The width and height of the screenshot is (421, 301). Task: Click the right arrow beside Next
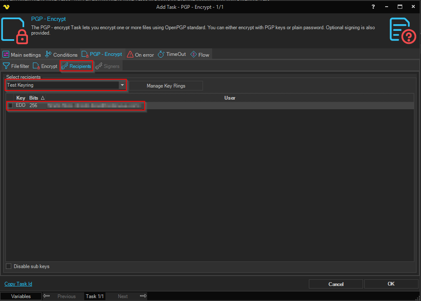coord(143,296)
